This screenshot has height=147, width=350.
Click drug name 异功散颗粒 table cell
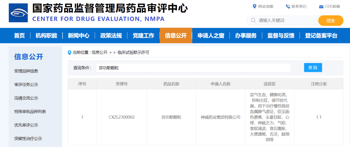[171, 117]
